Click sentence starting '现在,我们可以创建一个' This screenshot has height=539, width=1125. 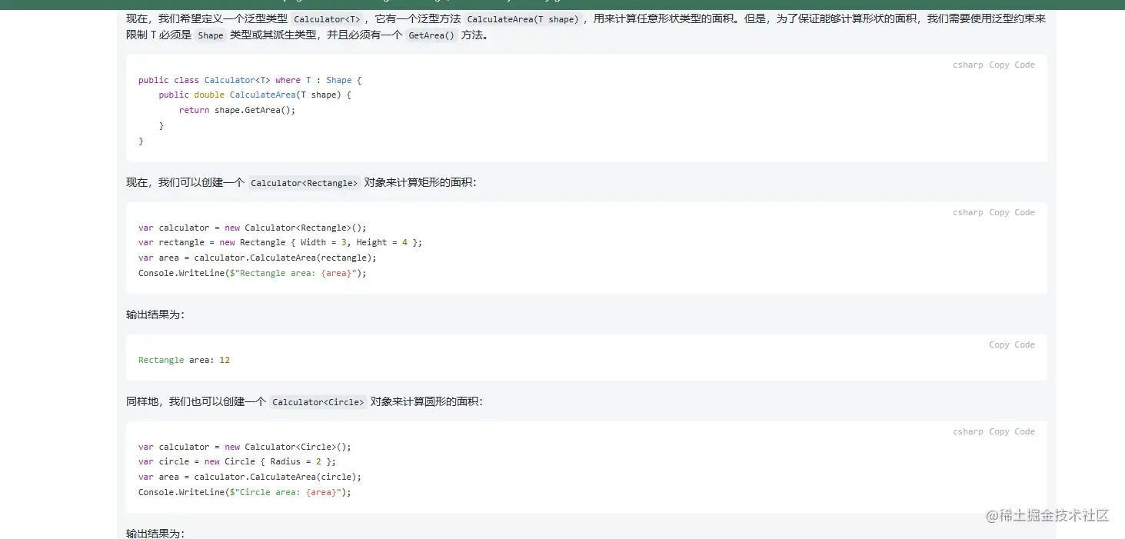tap(301, 182)
